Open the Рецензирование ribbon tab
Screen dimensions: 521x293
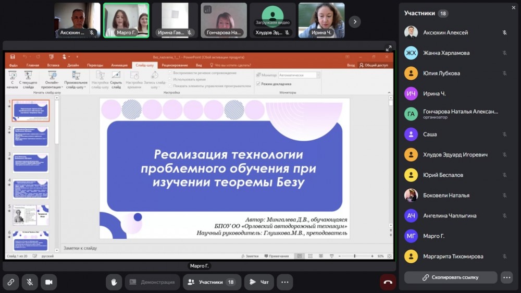175,65
